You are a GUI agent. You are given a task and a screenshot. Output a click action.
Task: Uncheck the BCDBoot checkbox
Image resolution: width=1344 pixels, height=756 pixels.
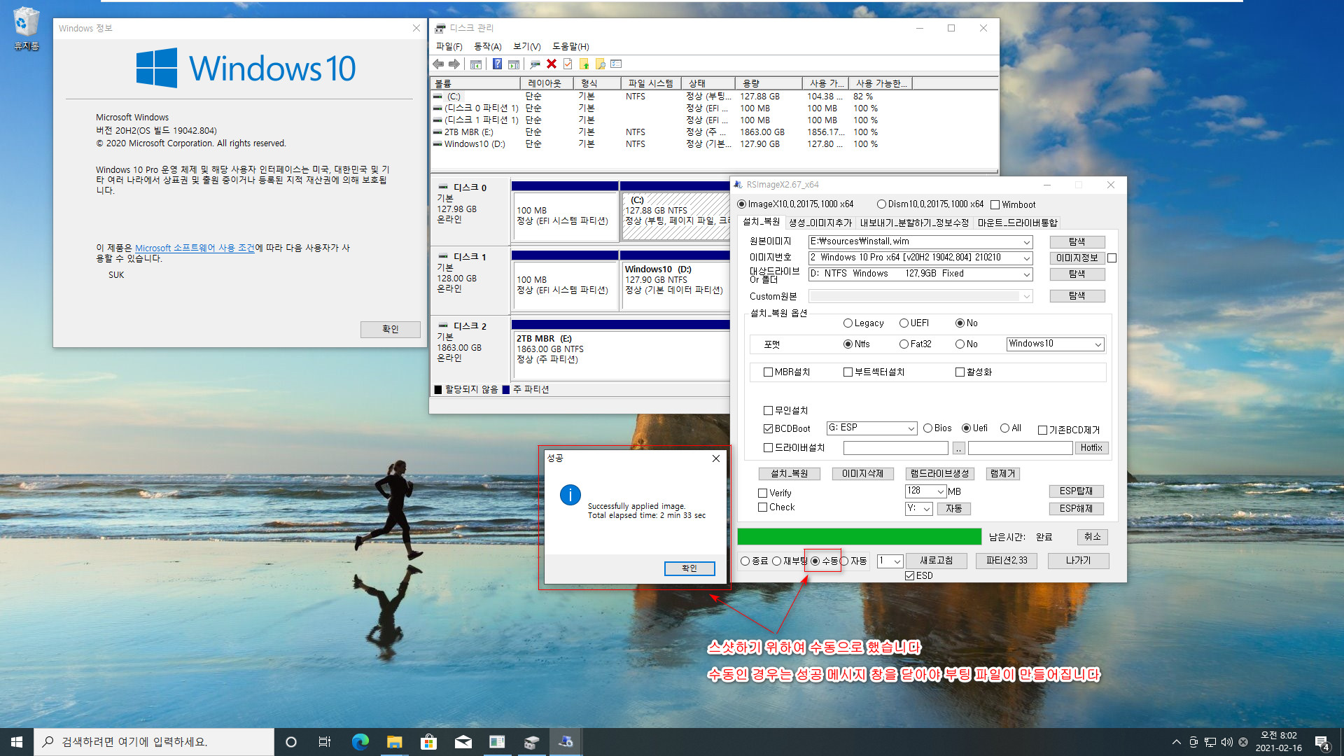[x=768, y=428]
